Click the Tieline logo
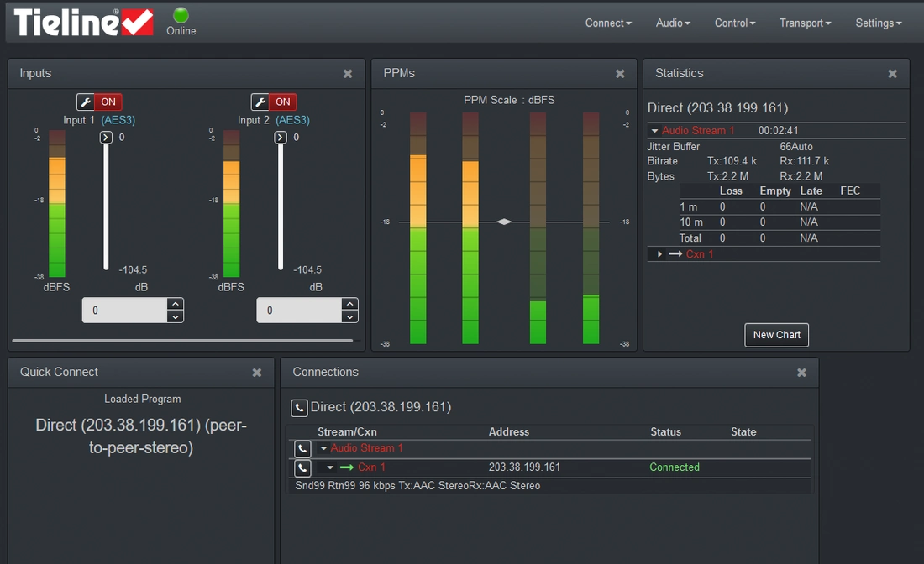The width and height of the screenshot is (924, 564). point(83,23)
